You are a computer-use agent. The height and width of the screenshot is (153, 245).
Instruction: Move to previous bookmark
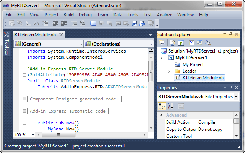click(101, 23)
